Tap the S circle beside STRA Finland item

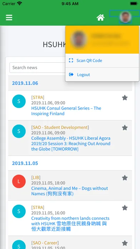[x=19, y=101]
